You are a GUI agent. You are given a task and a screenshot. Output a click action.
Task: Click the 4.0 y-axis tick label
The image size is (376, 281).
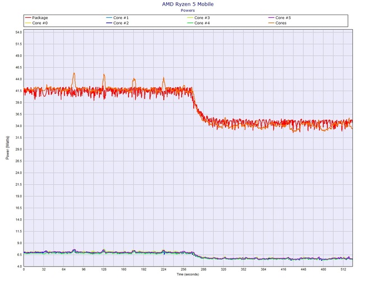coord(20,266)
